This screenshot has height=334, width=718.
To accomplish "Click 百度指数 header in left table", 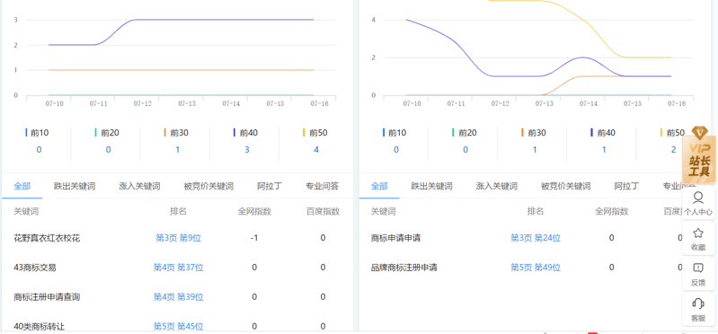I will tap(323, 211).
